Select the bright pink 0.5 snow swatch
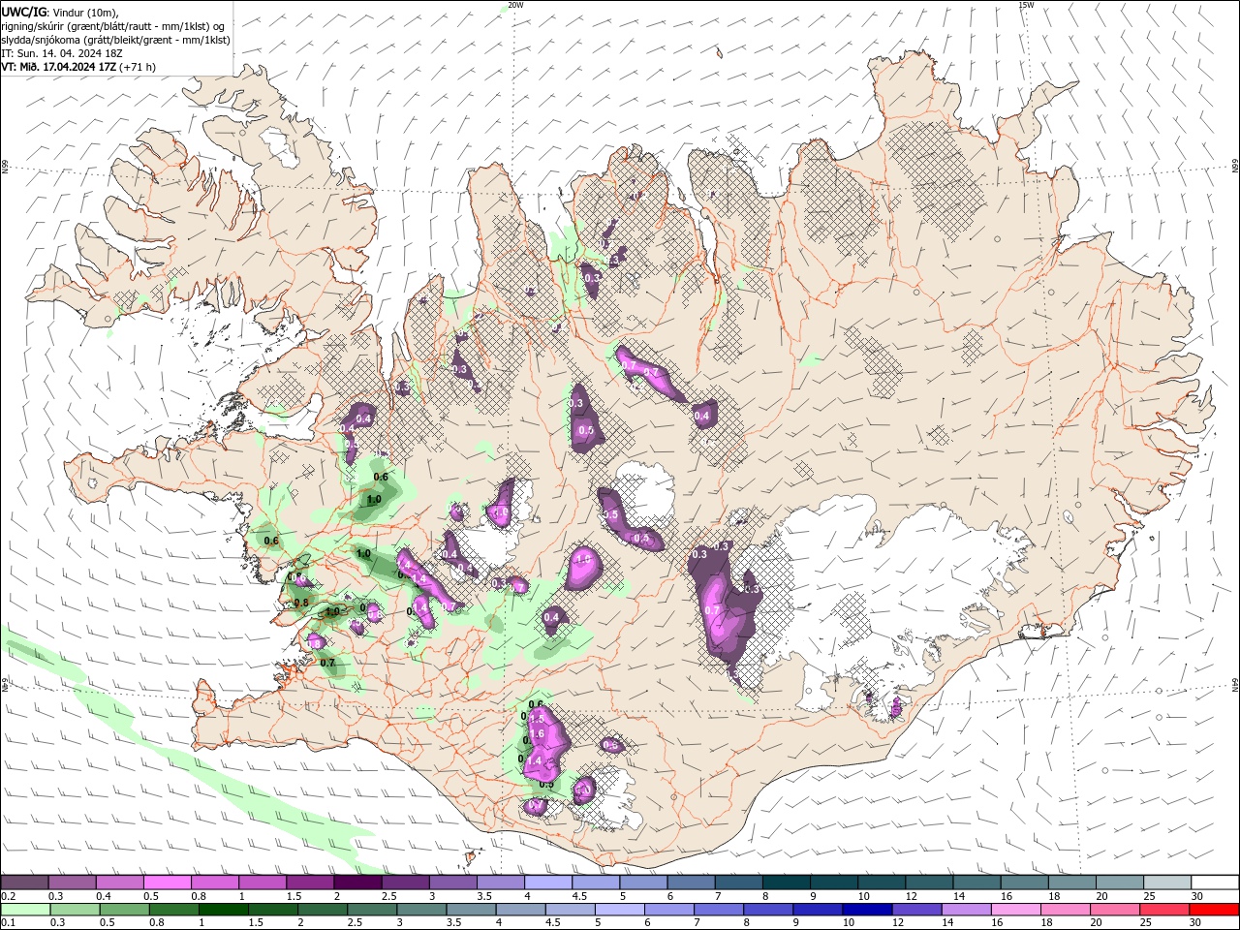The width and height of the screenshot is (1240, 930). (167, 883)
